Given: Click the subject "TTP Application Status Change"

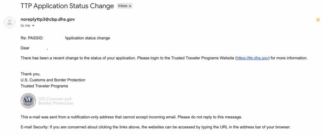Looking at the screenshot, I should click(x=67, y=6).
